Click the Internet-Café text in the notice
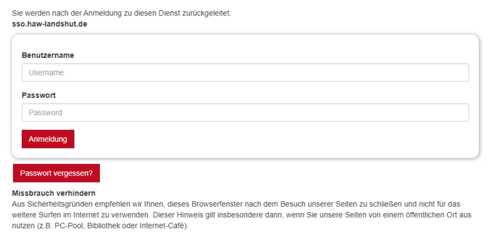This screenshot has height=238, width=500. tap(162, 227)
